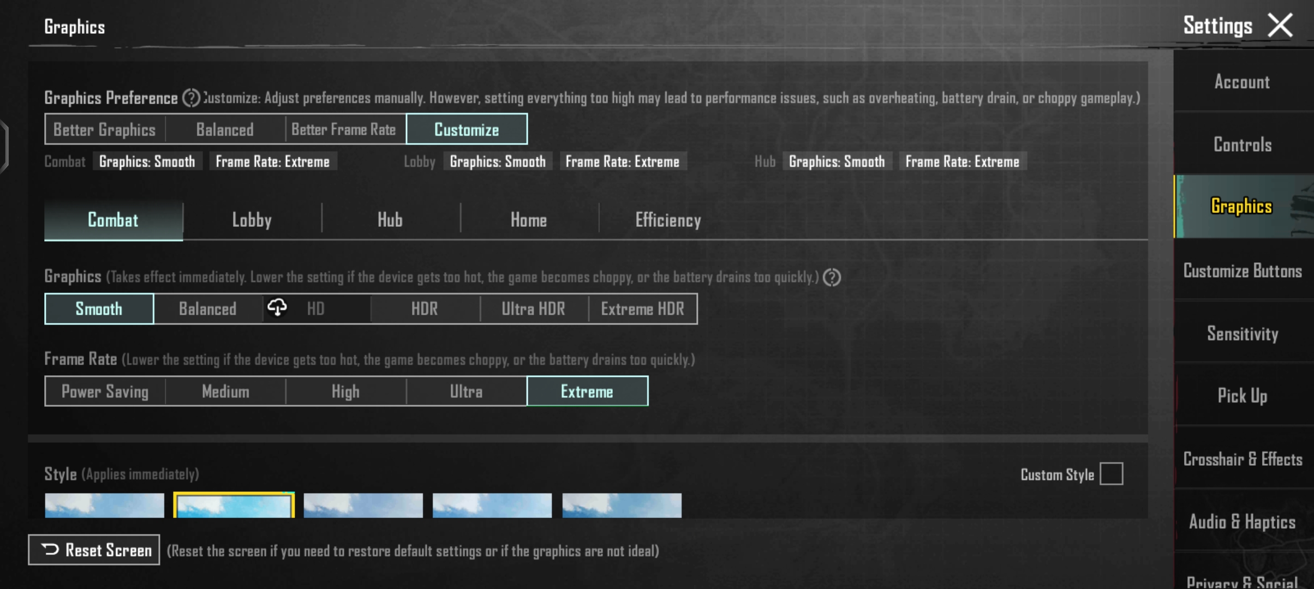Enable the Custom Style checkbox
Viewport: 1314px width, 589px height.
(1111, 474)
